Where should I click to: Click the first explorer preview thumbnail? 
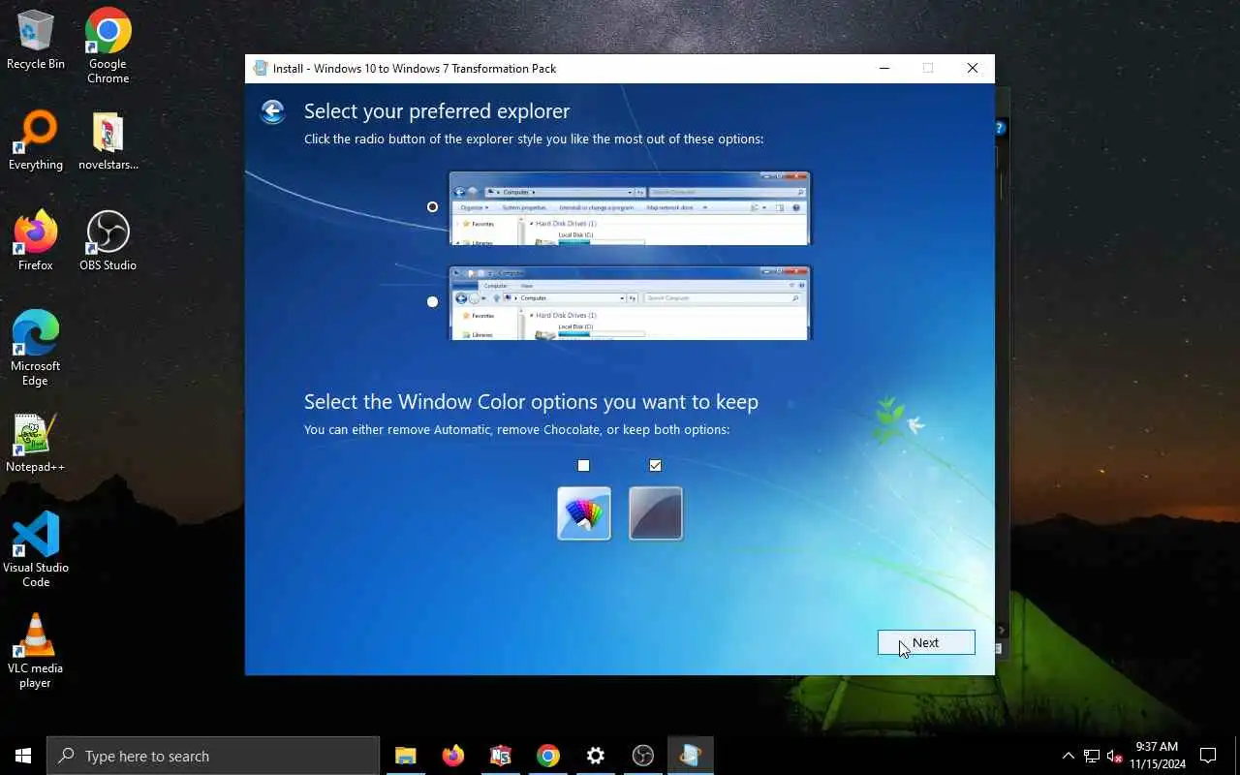629,208
